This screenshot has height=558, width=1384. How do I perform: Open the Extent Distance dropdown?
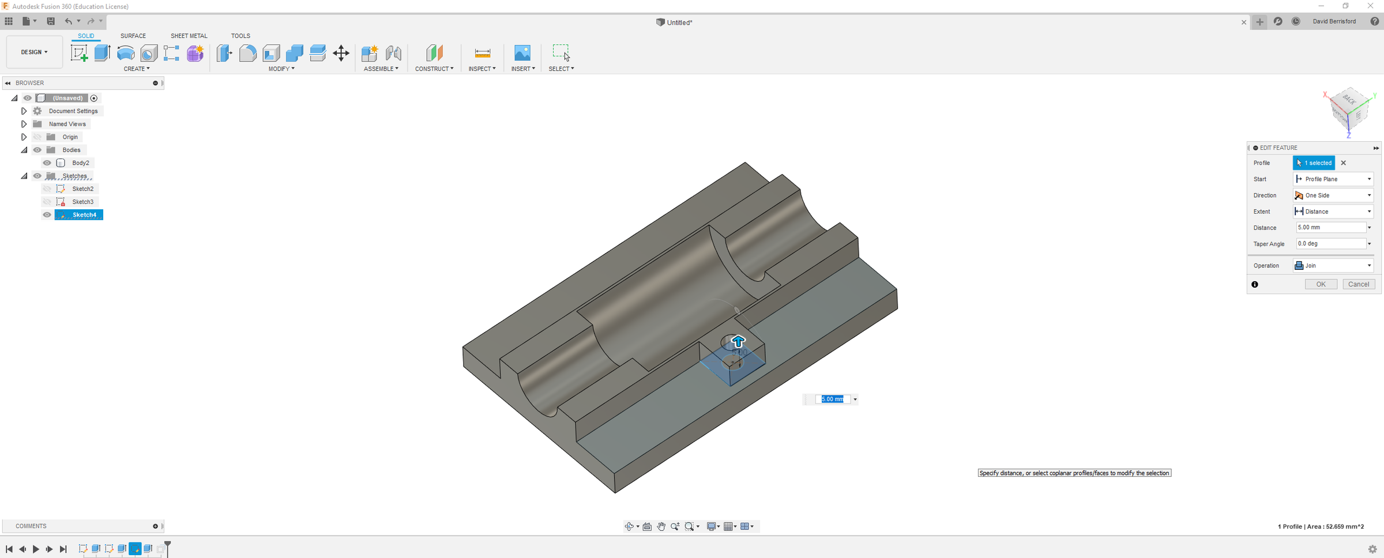(x=1333, y=212)
